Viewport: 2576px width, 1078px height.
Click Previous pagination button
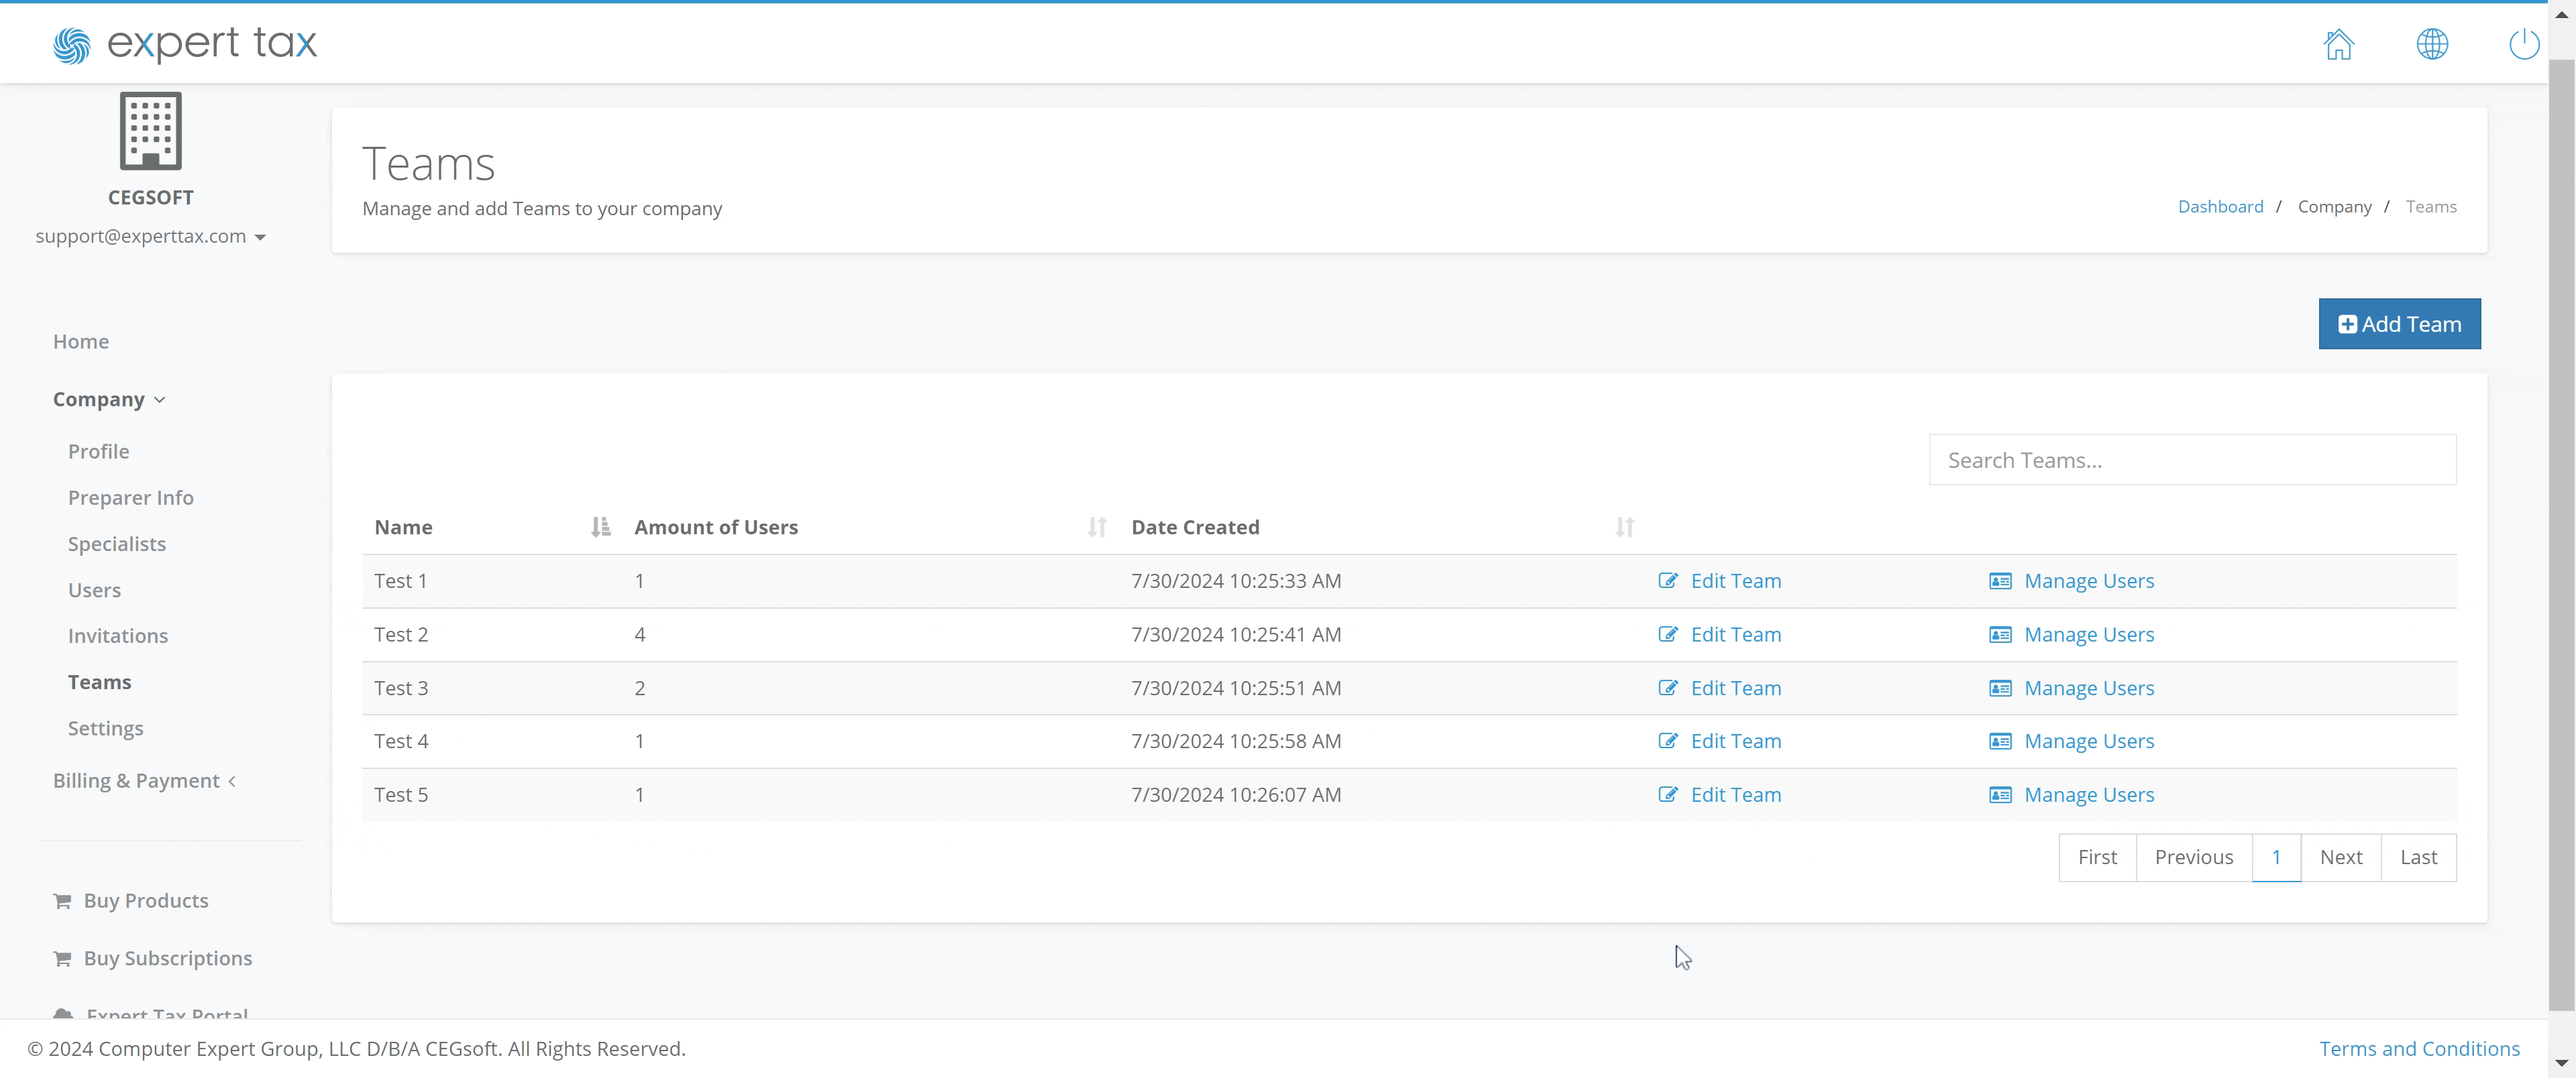click(2194, 857)
